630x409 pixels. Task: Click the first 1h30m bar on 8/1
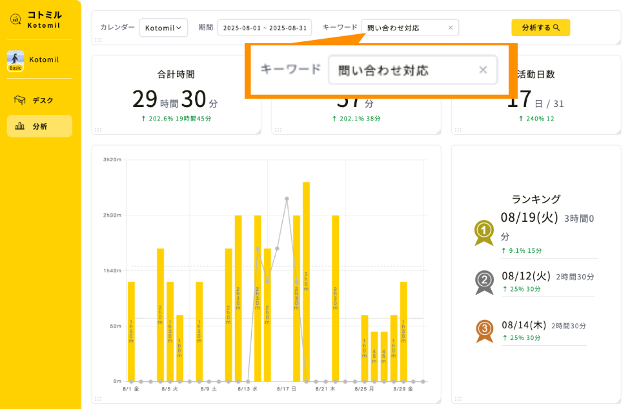(x=131, y=332)
